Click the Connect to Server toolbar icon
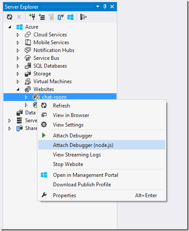 42,17
